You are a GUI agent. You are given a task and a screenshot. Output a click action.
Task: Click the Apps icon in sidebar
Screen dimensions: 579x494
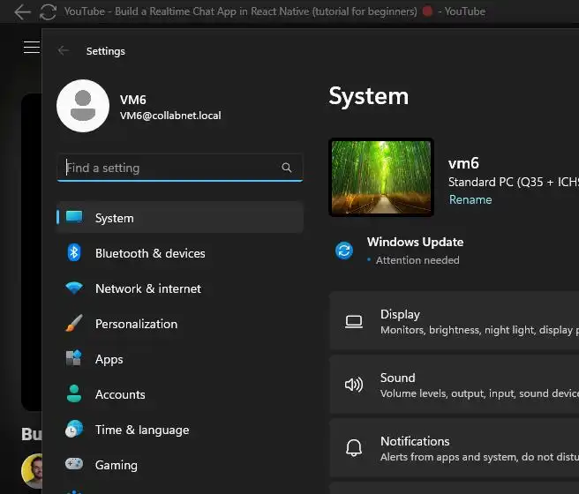(x=74, y=358)
